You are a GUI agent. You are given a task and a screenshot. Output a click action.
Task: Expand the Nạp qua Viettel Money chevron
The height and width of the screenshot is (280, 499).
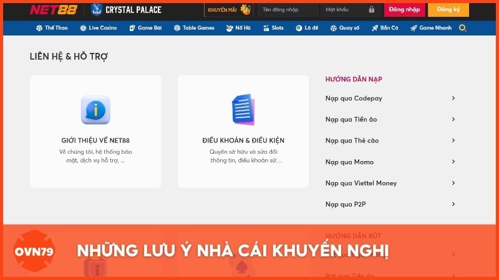pyautogui.click(x=453, y=183)
